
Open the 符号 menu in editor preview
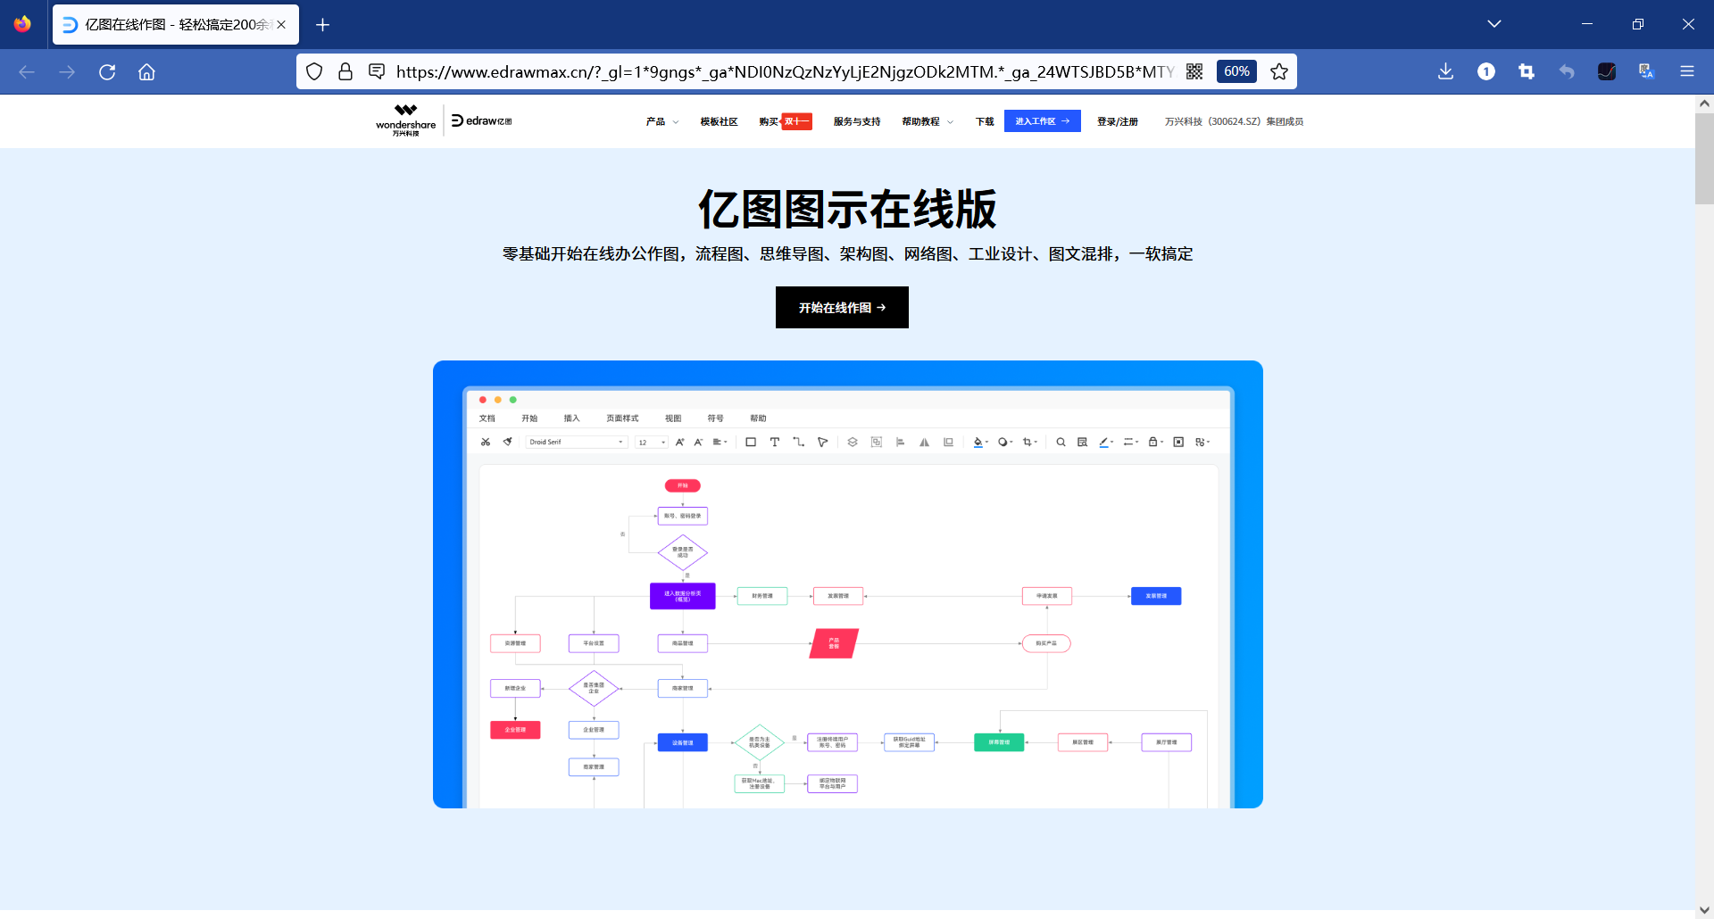click(x=715, y=418)
